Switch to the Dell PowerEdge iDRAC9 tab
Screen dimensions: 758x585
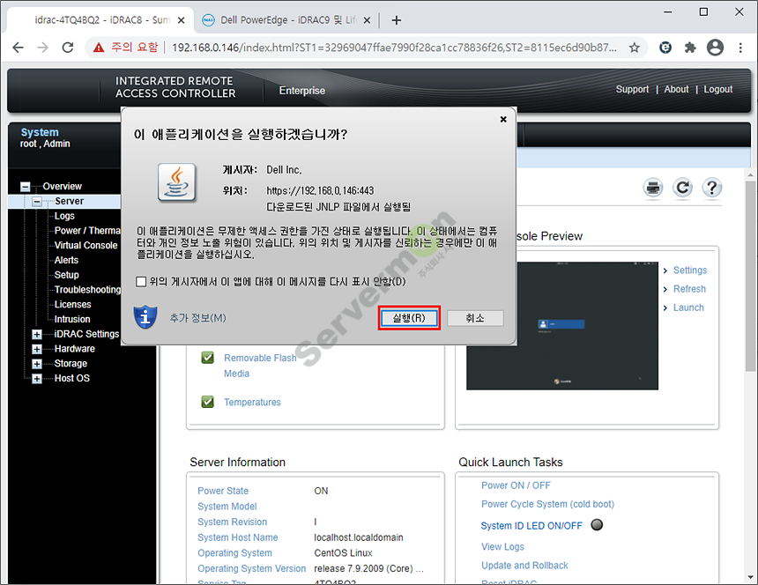pos(288,19)
